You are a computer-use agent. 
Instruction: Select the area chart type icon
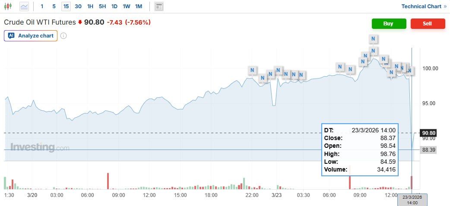point(24,6)
